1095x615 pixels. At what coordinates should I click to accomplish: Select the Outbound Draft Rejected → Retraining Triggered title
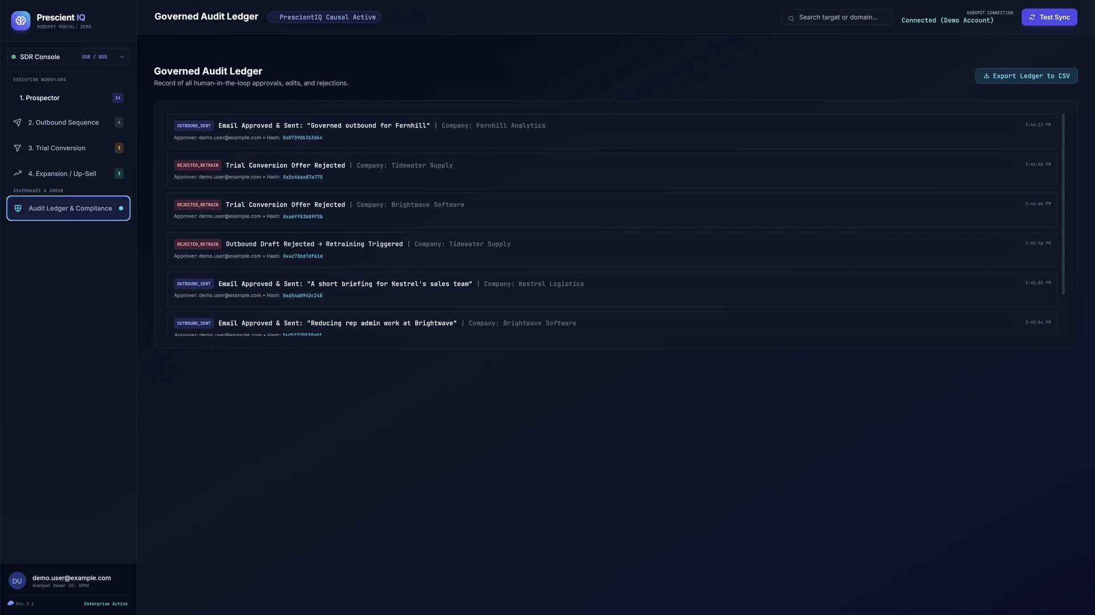[x=314, y=244]
